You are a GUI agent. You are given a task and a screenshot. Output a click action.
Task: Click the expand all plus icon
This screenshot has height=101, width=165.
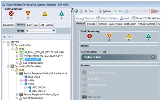pos(4,37)
